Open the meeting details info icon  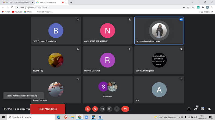click(189, 109)
